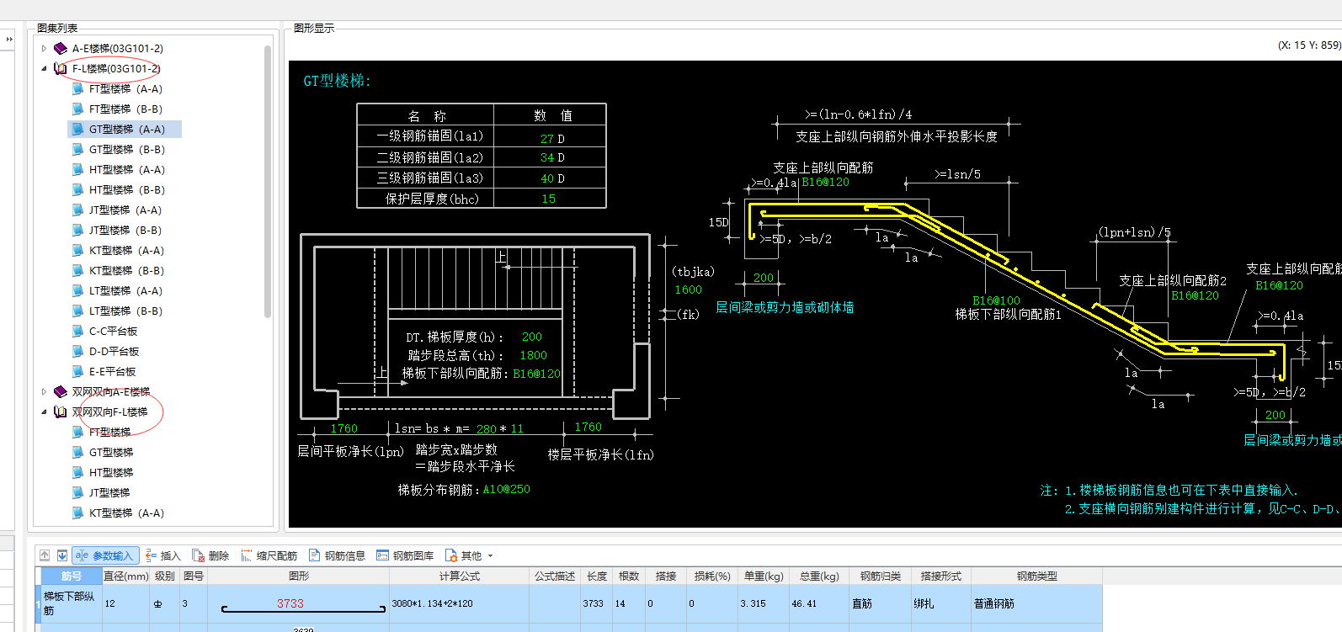Click the atlas list vertical scrollbar

pos(268,181)
